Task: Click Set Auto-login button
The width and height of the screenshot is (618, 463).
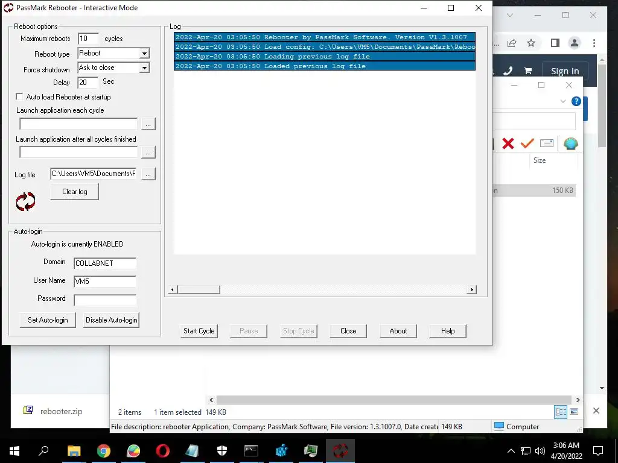Action: coord(48,320)
